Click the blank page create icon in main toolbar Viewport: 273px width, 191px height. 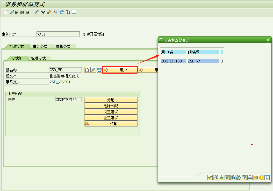[6, 12]
